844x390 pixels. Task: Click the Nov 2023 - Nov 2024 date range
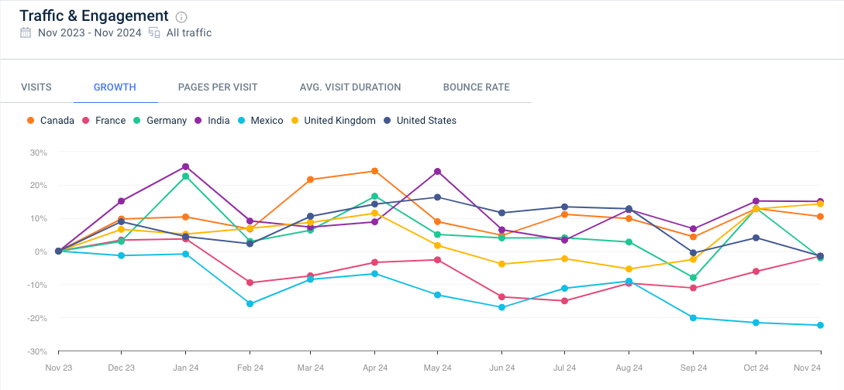(x=89, y=32)
